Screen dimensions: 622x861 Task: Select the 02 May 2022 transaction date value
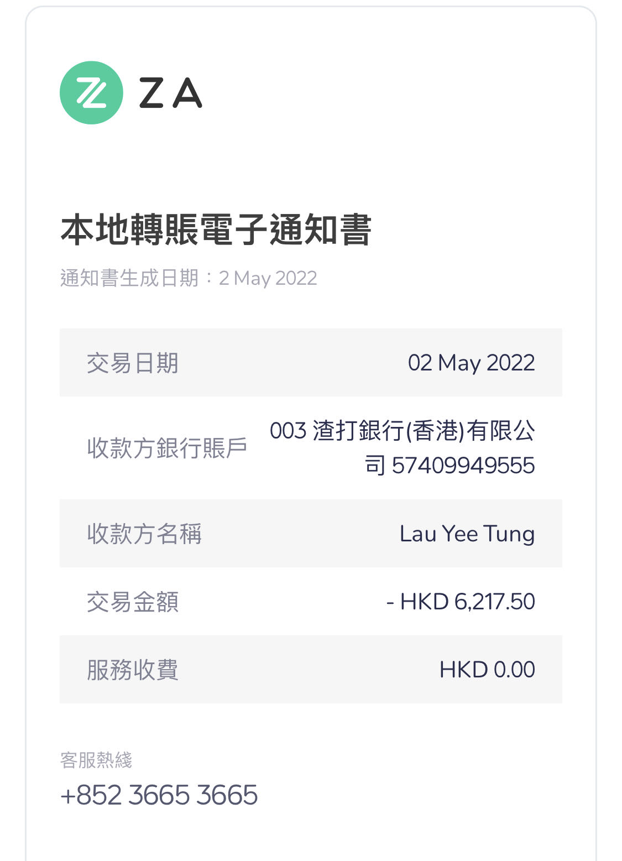pyautogui.click(x=471, y=363)
